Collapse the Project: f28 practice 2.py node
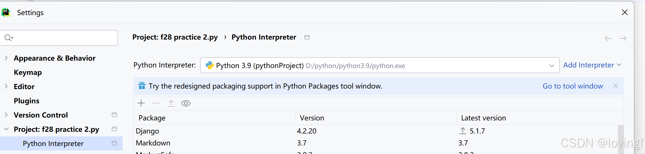Screen dimensions: 645x154 [6, 129]
